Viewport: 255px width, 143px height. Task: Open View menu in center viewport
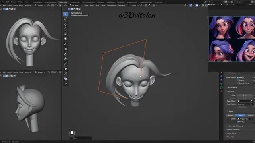coord(86,5)
